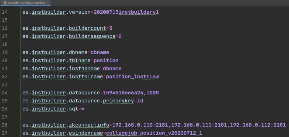Screen dimensions: 289x137
Task: Click the asterisk value of the sql property
Action: [83, 109]
